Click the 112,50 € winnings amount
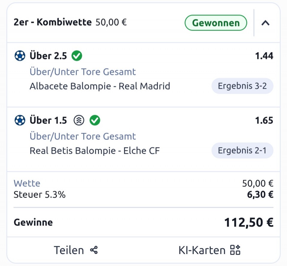Viewport: 287px width, 266px height. tap(249, 222)
